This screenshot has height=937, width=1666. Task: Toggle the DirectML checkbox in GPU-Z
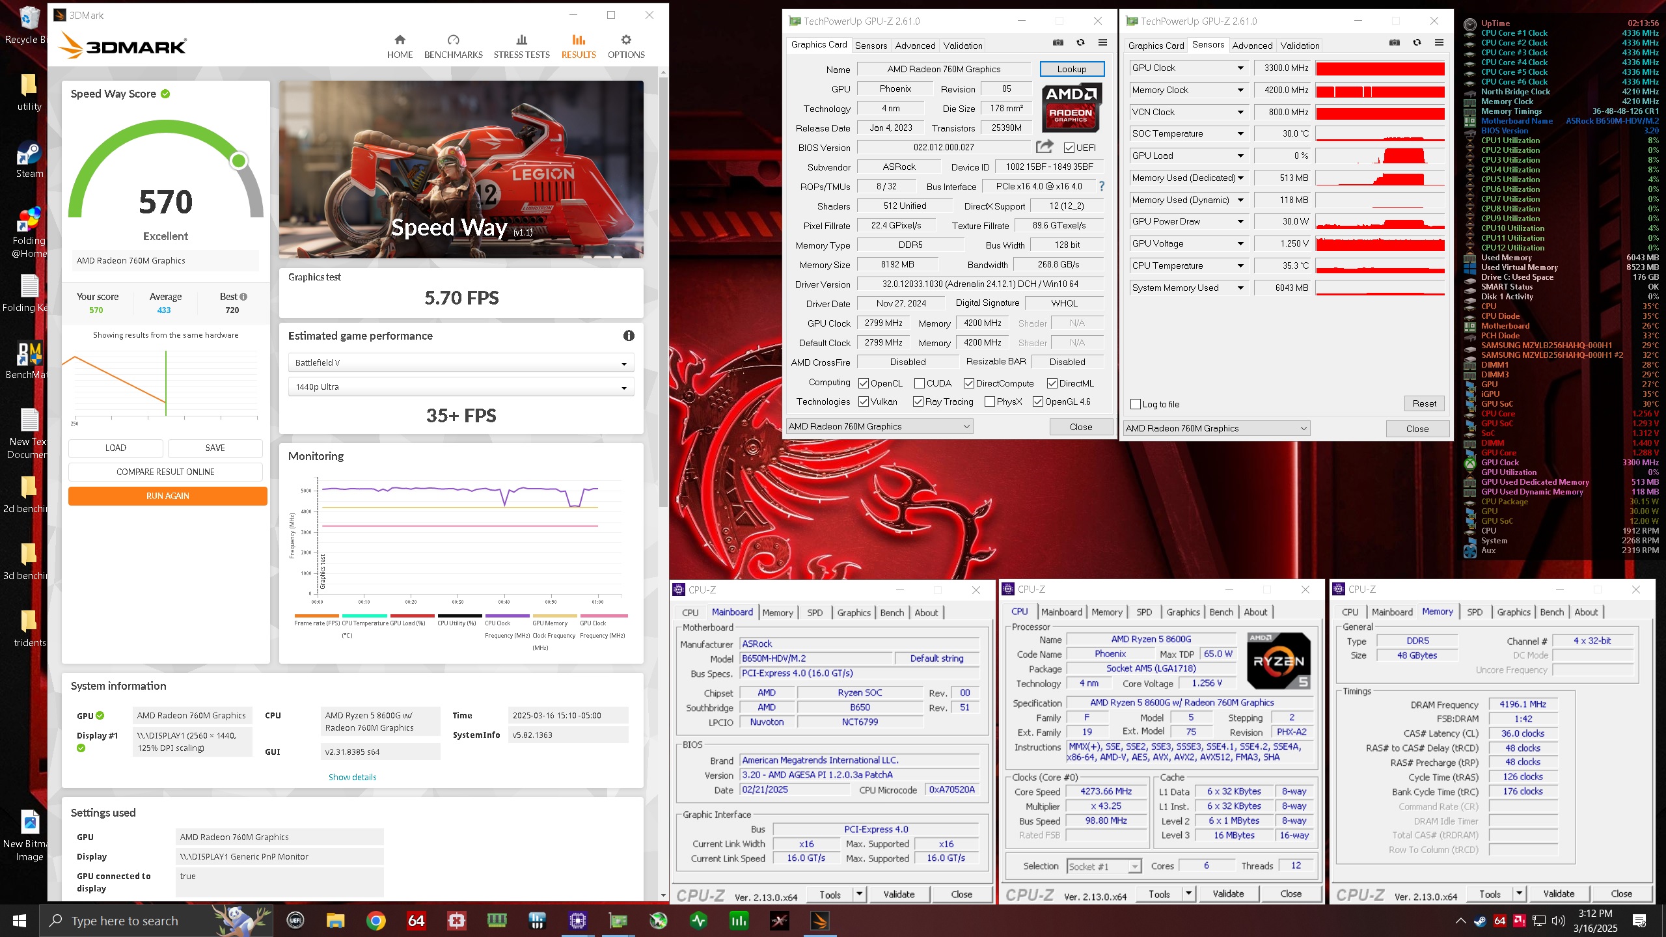tap(1052, 383)
